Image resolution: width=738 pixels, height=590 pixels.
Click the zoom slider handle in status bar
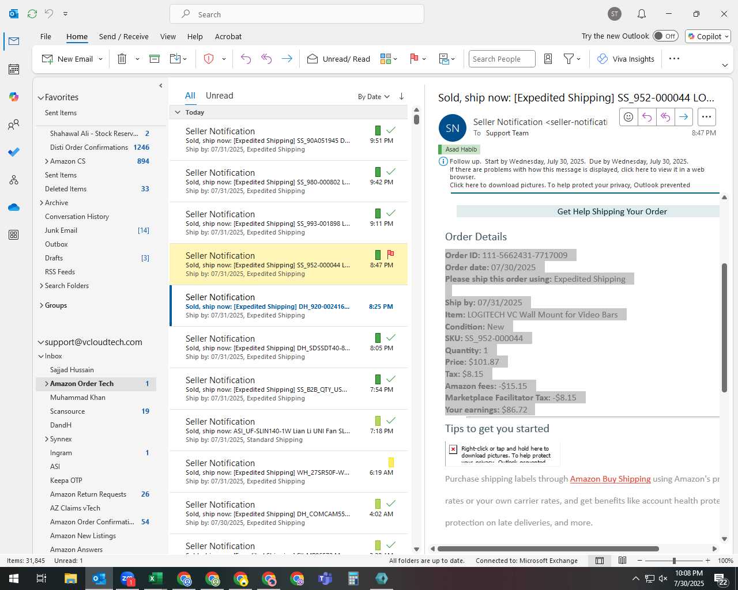click(674, 561)
